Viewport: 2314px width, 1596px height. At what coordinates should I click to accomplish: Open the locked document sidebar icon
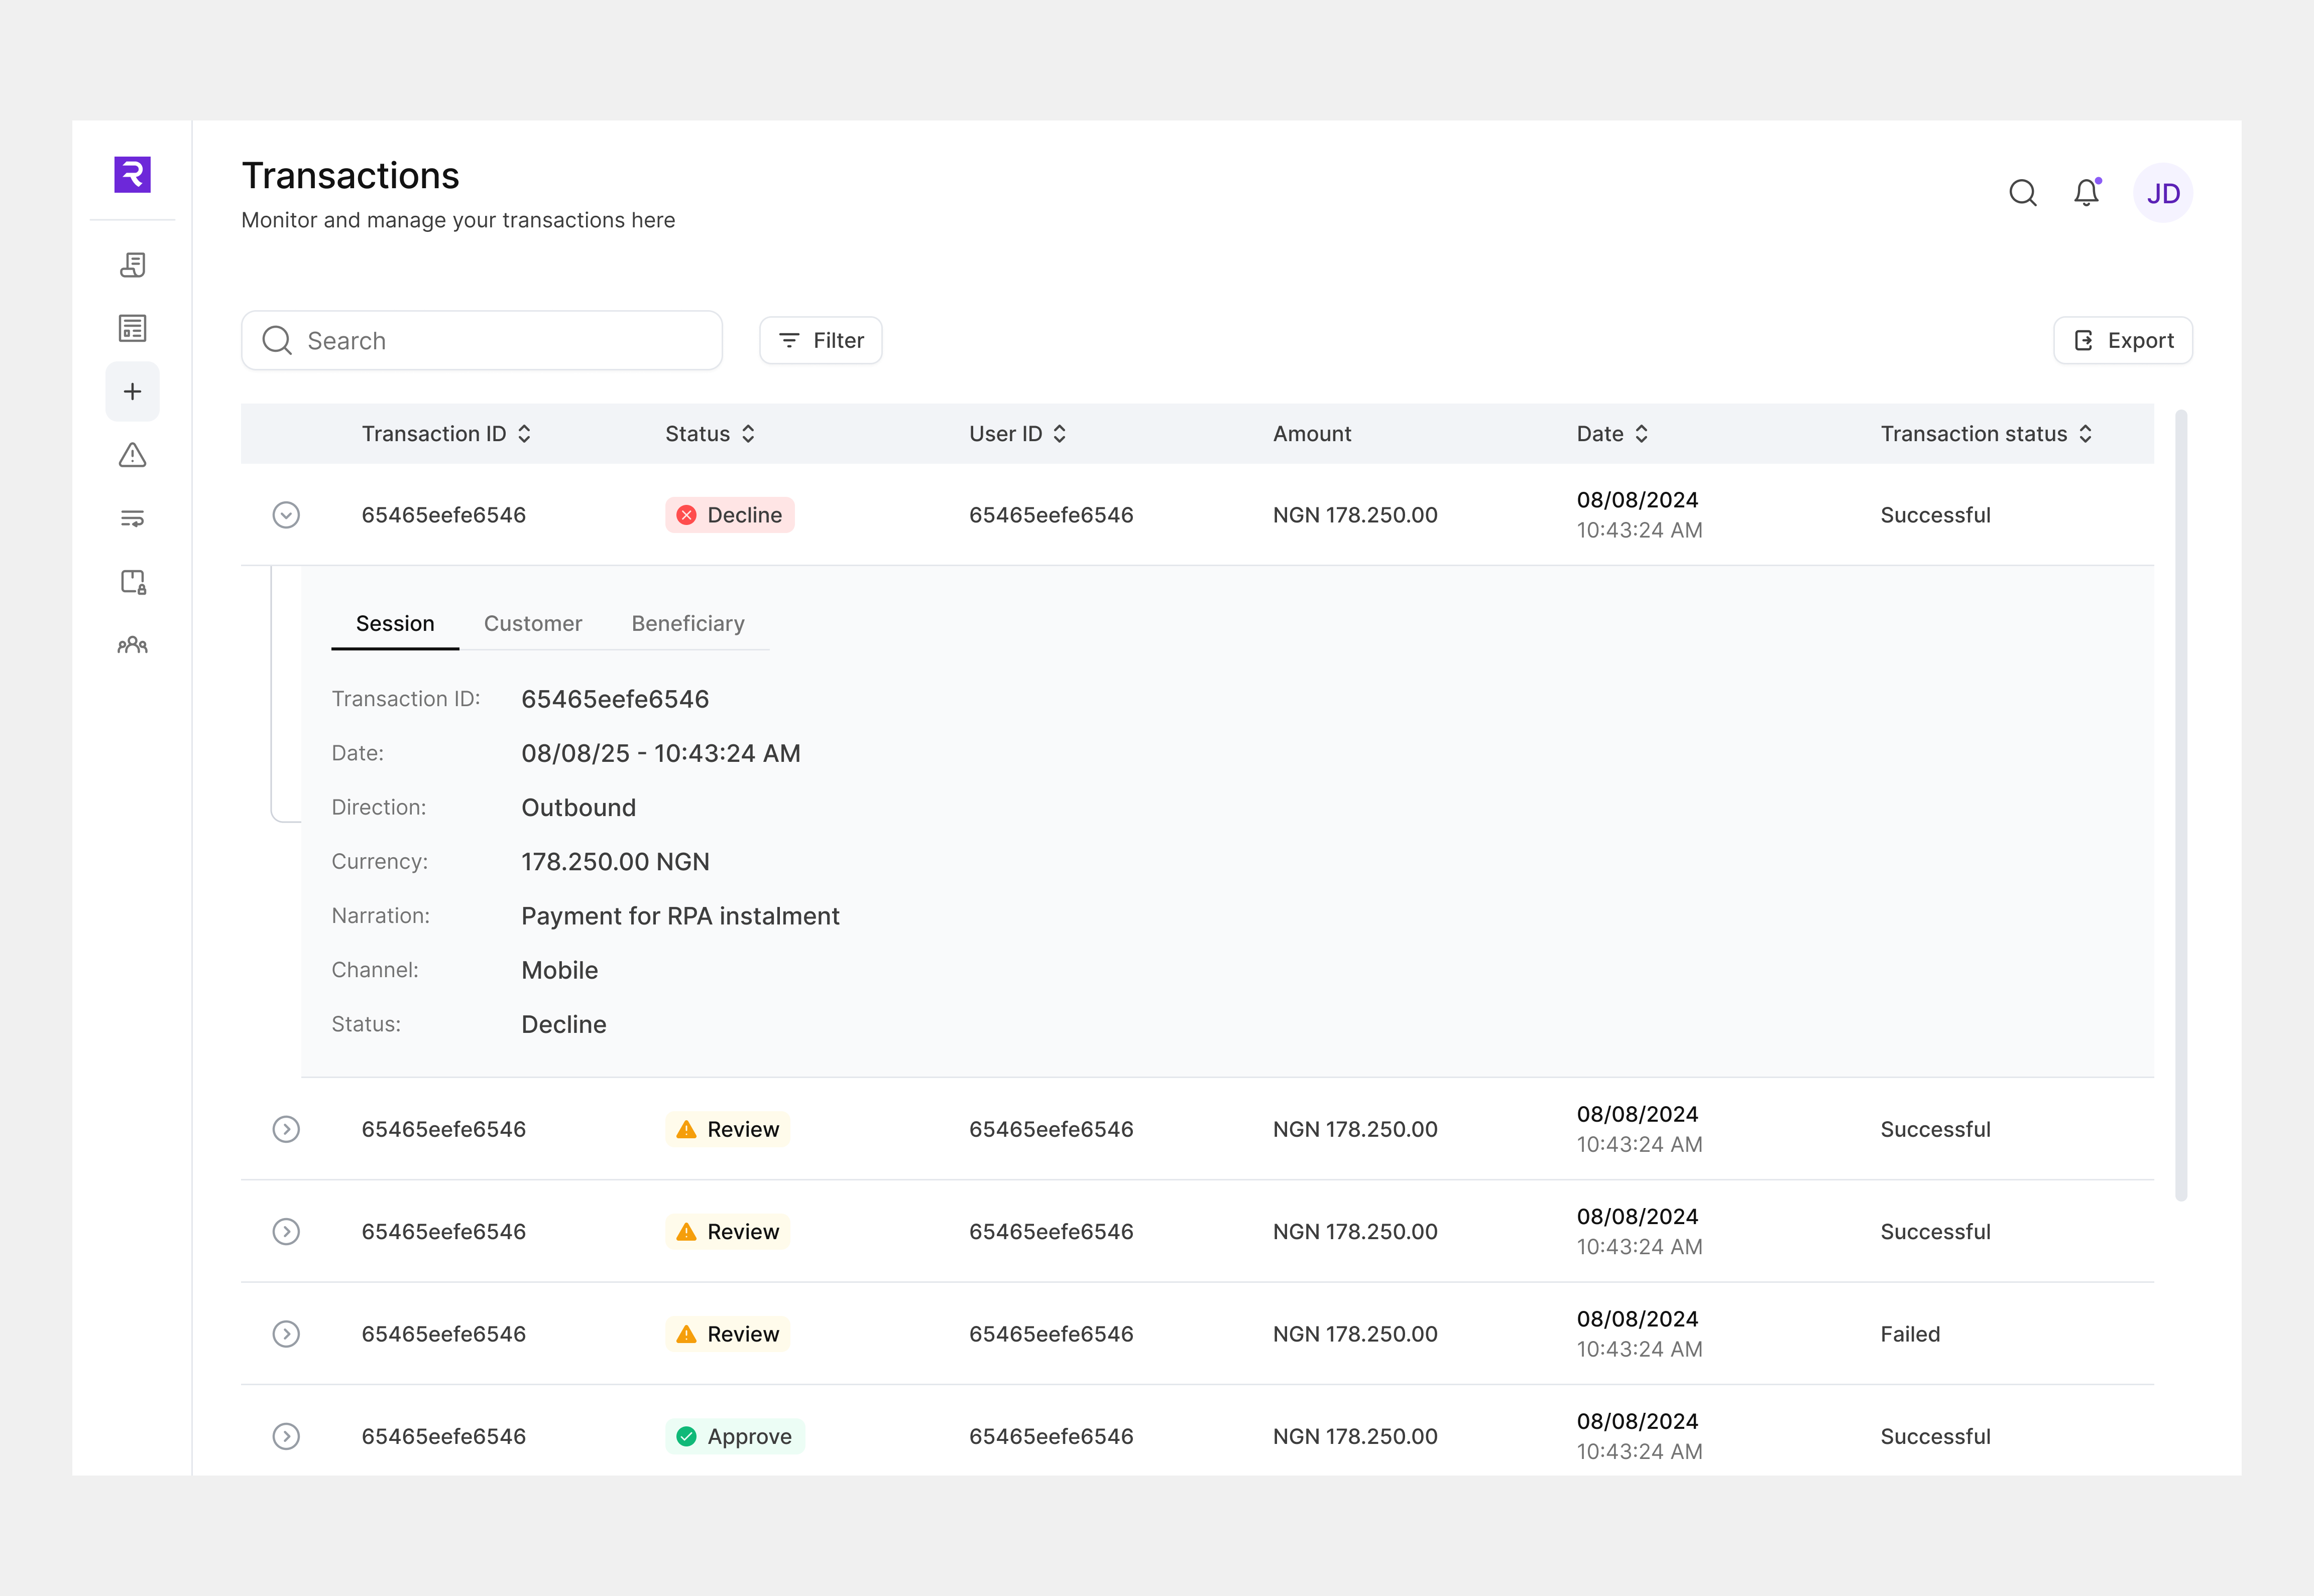click(132, 582)
